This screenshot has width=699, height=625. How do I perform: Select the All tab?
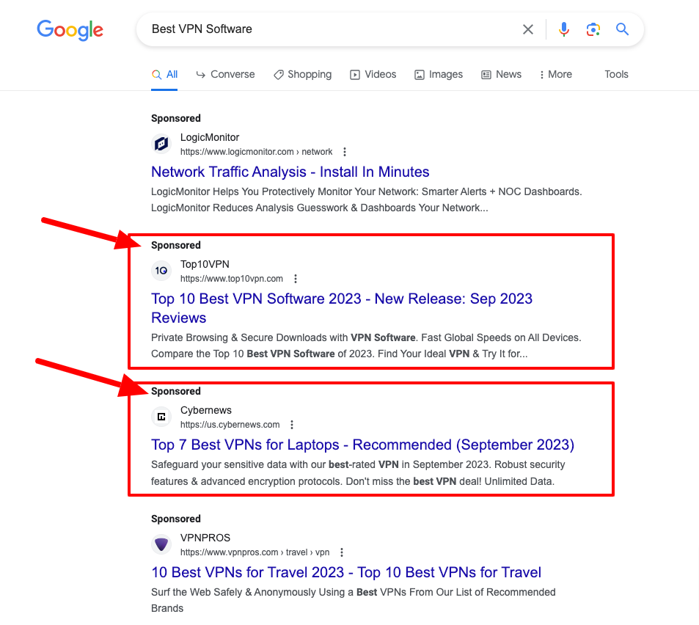point(164,74)
